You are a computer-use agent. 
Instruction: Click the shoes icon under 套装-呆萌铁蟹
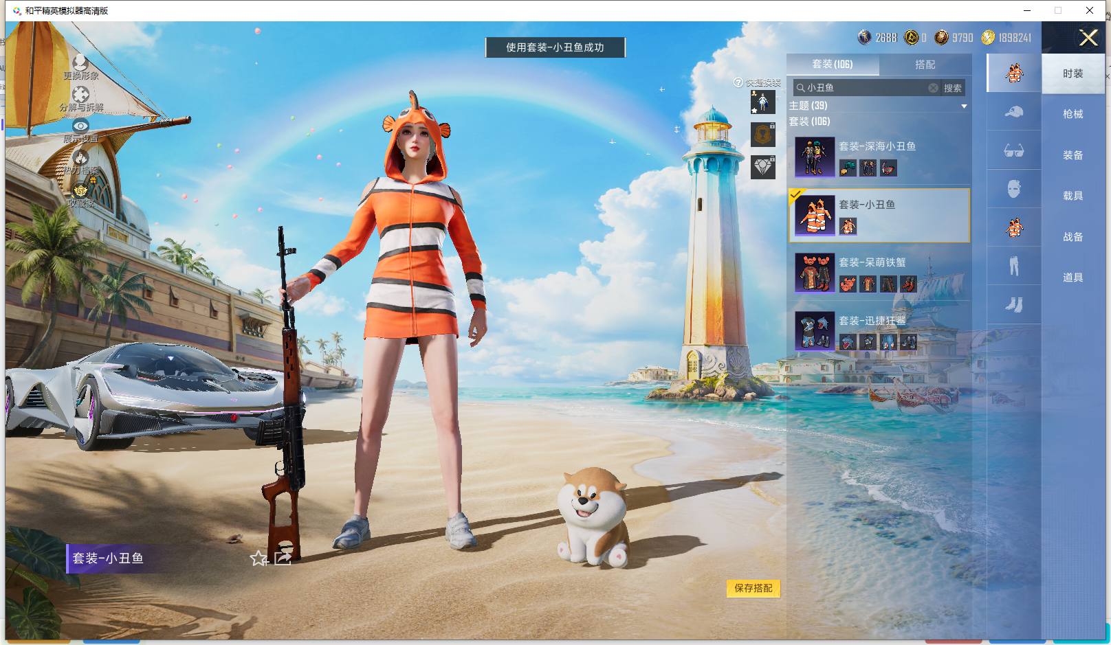click(908, 284)
